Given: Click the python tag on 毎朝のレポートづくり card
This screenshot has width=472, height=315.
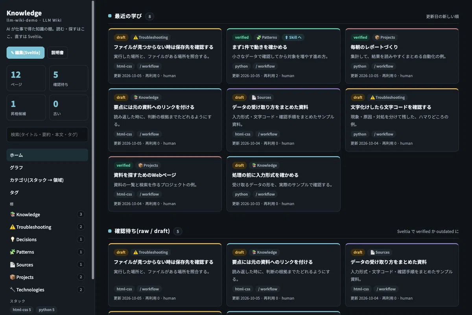Looking at the screenshot, I should [360, 67].
